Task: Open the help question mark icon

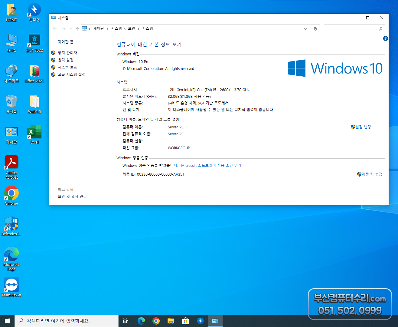Action: (x=385, y=38)
